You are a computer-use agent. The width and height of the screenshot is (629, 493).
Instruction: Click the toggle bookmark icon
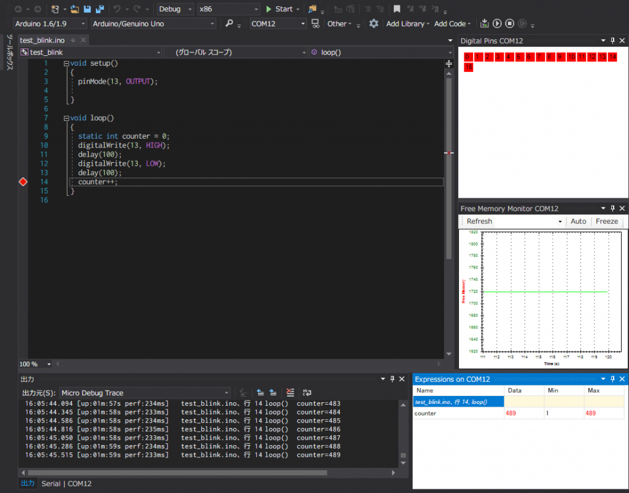coord(397,9)
